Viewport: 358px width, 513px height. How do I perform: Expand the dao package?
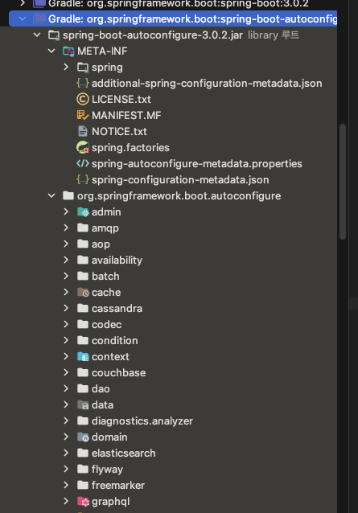[x=66, y=388]
